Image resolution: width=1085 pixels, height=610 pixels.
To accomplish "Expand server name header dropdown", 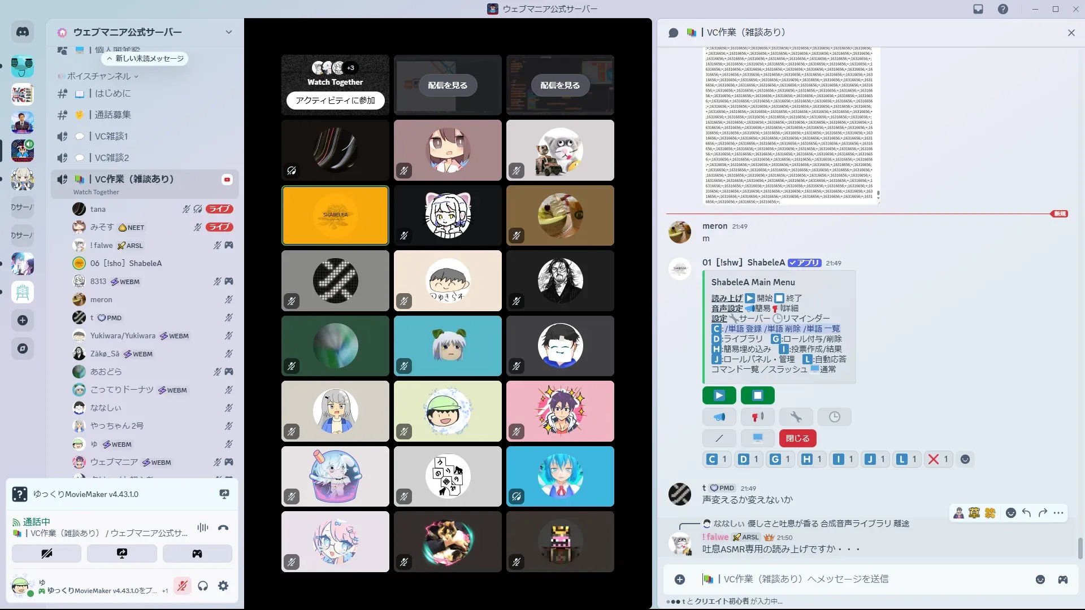I will [x=228, y=32].
